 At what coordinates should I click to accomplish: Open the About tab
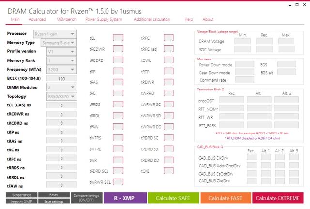point(208,19)
